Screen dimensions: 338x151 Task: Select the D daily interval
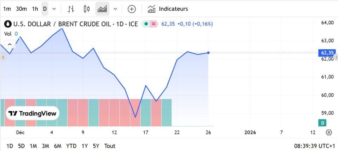(45, 9)
